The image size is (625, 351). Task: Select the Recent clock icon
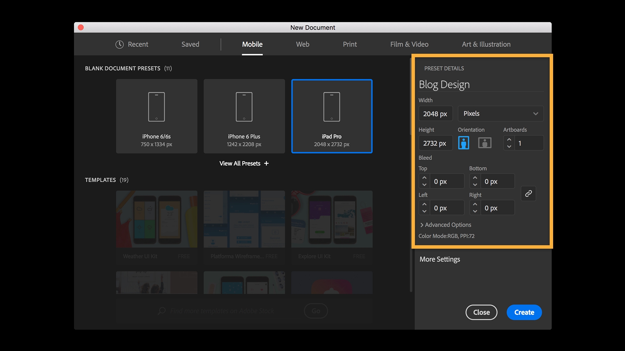[119, 44]
